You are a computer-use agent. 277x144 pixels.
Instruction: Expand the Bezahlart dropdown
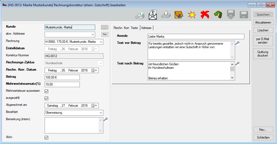101,113
